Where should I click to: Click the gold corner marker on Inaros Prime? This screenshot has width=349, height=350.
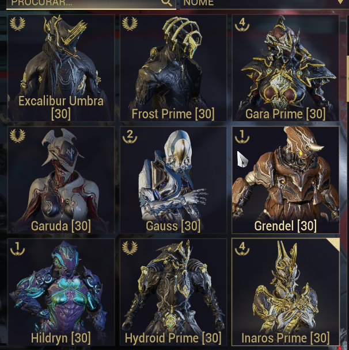tap(334, 244)
